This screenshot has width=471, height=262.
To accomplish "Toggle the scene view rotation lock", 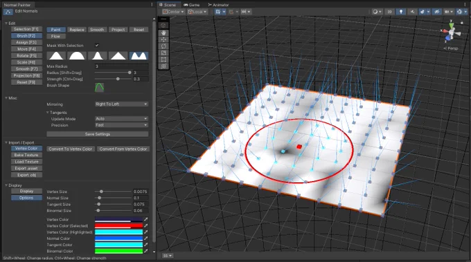I will click(462, 23).
